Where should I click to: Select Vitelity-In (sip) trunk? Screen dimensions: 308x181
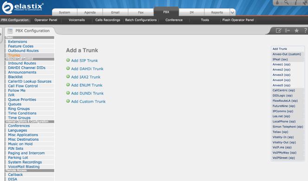pyautogui.click(x=283, y=137)
